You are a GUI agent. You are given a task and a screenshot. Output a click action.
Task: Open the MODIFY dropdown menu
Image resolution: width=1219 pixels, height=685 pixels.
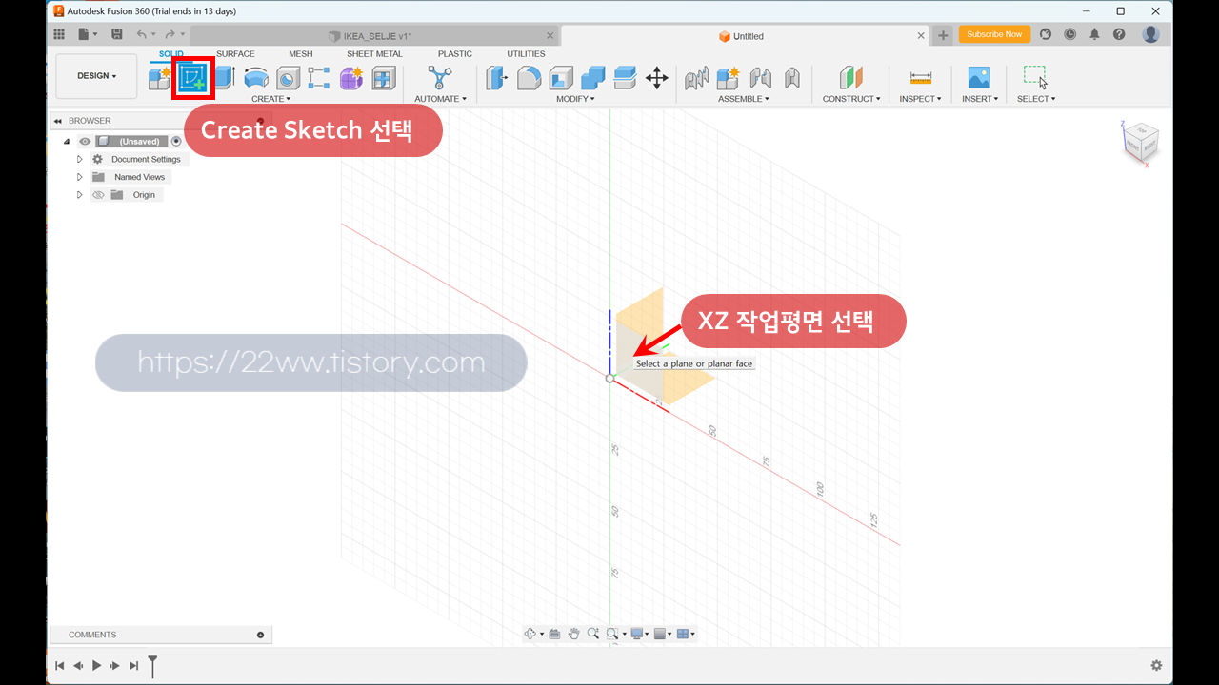point(575,99)
